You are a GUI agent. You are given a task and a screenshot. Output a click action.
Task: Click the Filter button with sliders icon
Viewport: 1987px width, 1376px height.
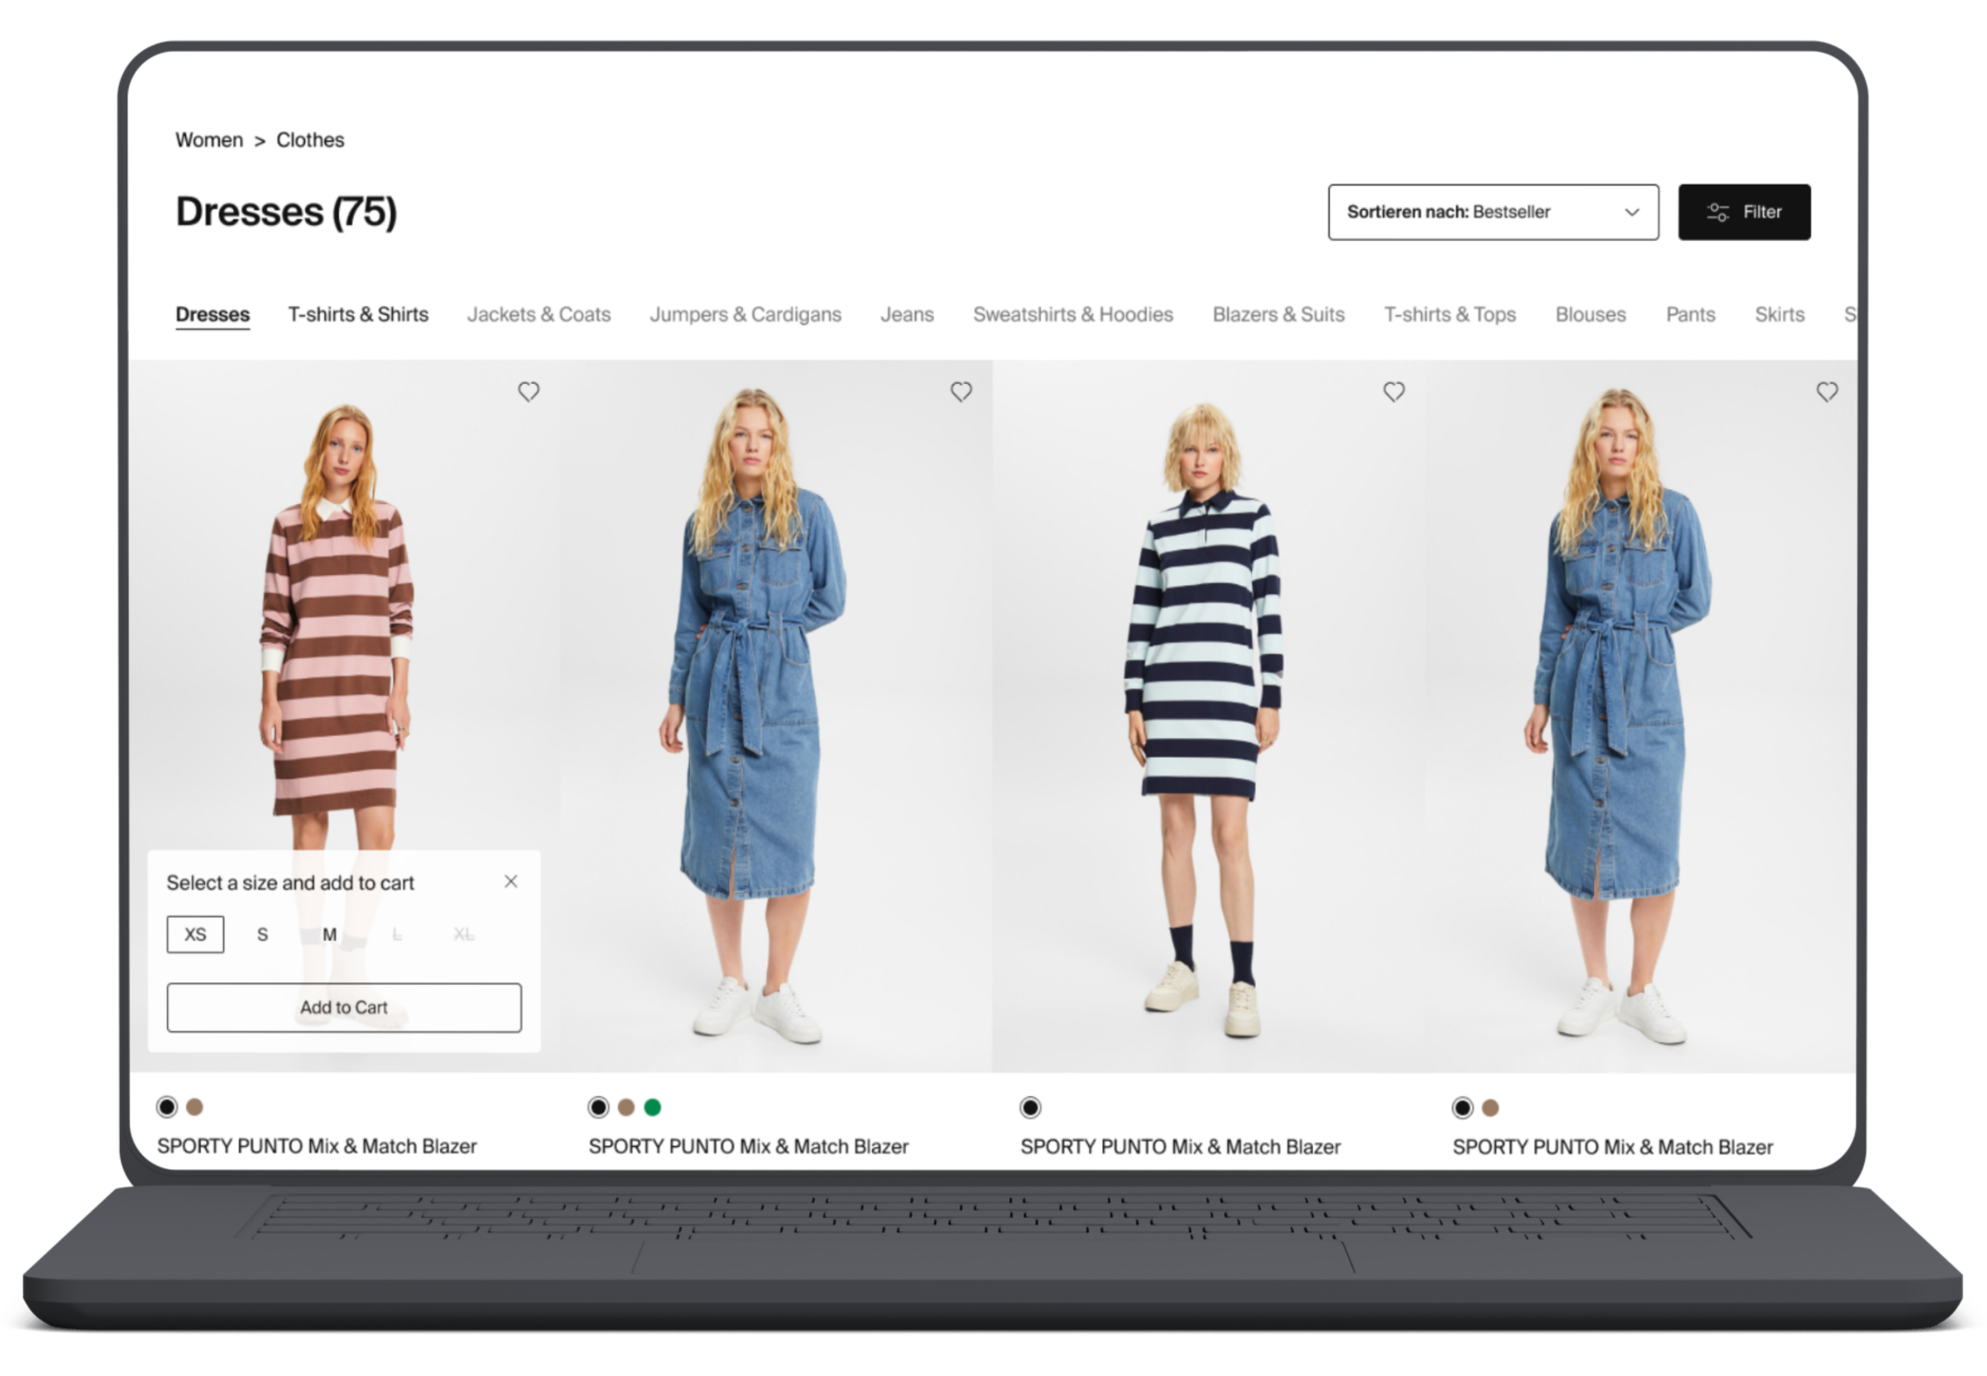coord(1744,212)
